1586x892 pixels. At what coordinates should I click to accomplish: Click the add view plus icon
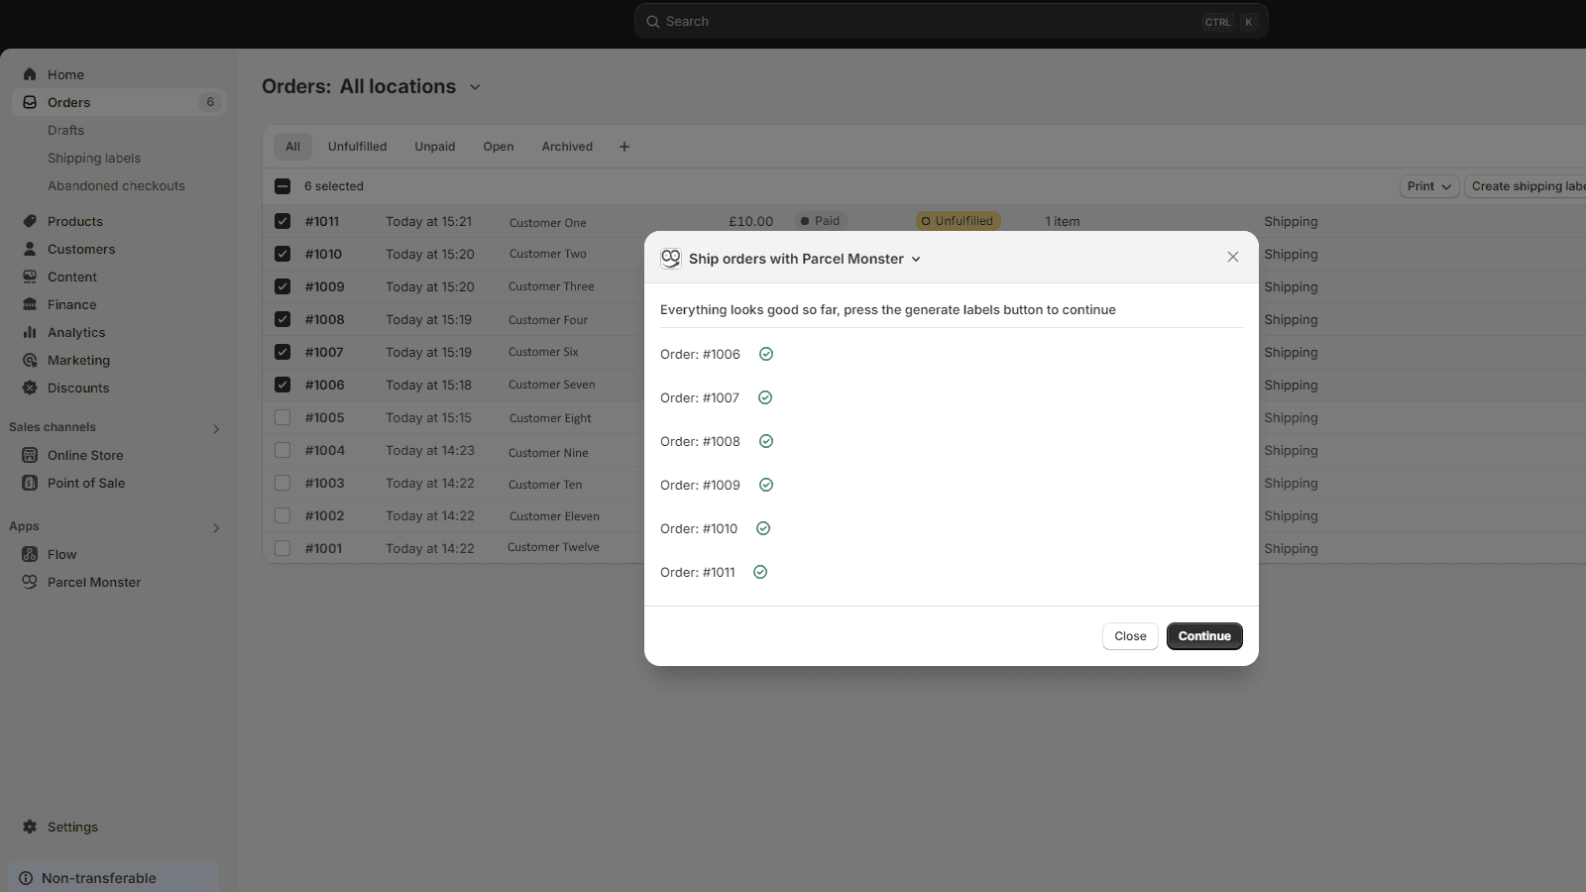tap(624, 147)
